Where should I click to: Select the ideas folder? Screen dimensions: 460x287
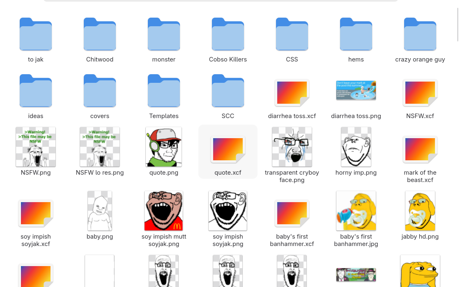(36, 91)
